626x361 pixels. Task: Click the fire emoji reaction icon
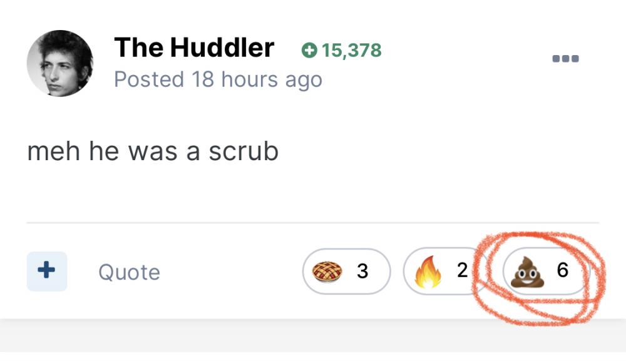click(428, 272)
